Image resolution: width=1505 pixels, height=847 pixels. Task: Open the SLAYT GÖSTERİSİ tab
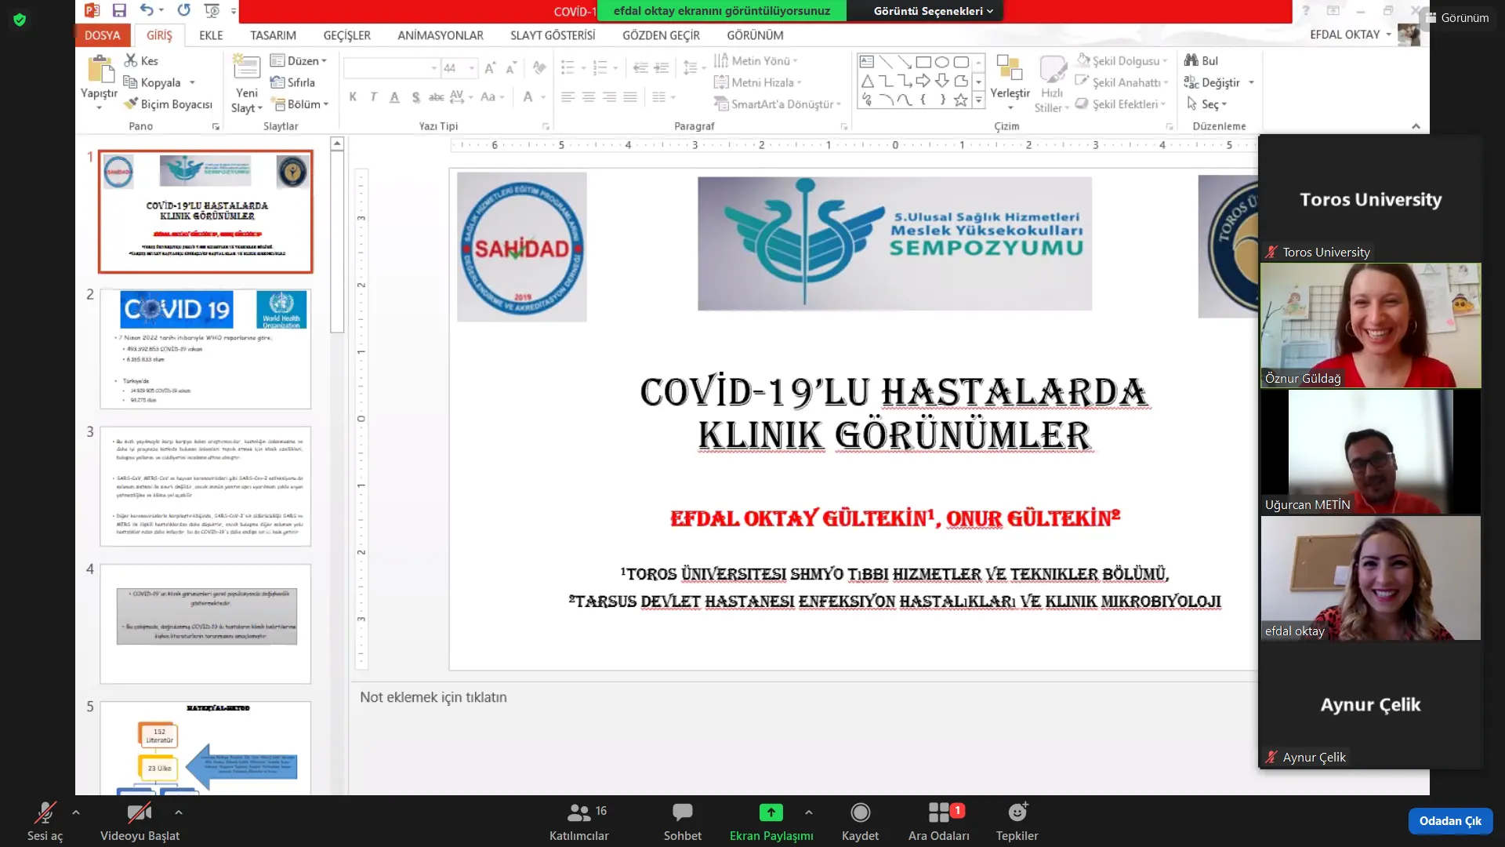(x=553, y=35)
